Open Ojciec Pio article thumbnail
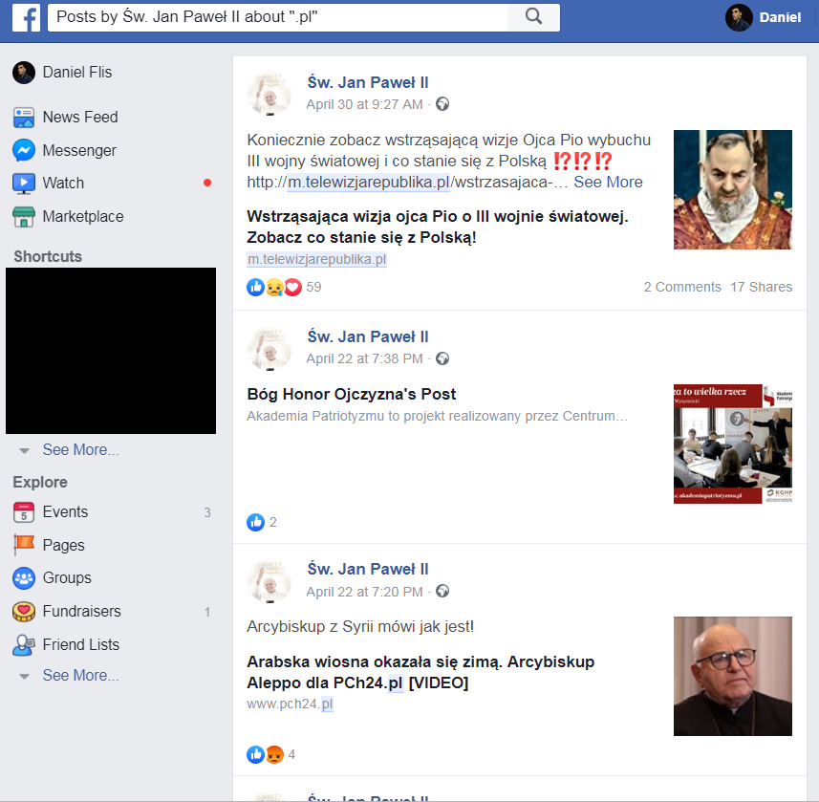This screenshot has width=819, height=802. pos(733,189)
